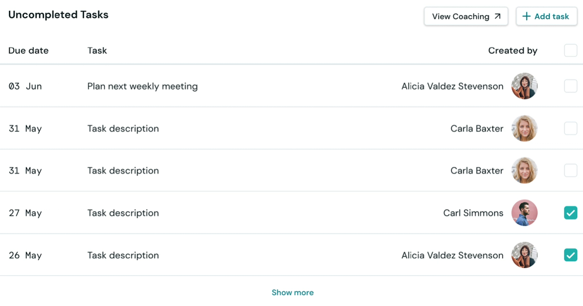Click the arrow icon in View Coaching

497,17
